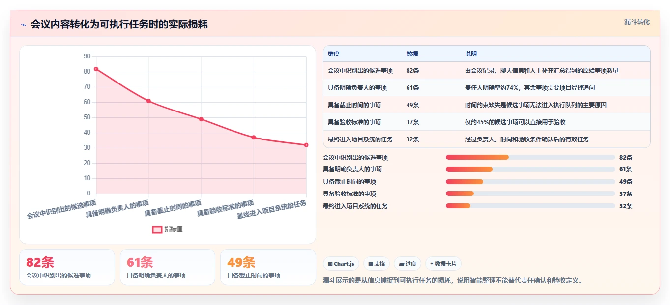670x305 pixels.
Task: Click the progress bar for 具备截止时间的事项
Action: click(530, 182)
